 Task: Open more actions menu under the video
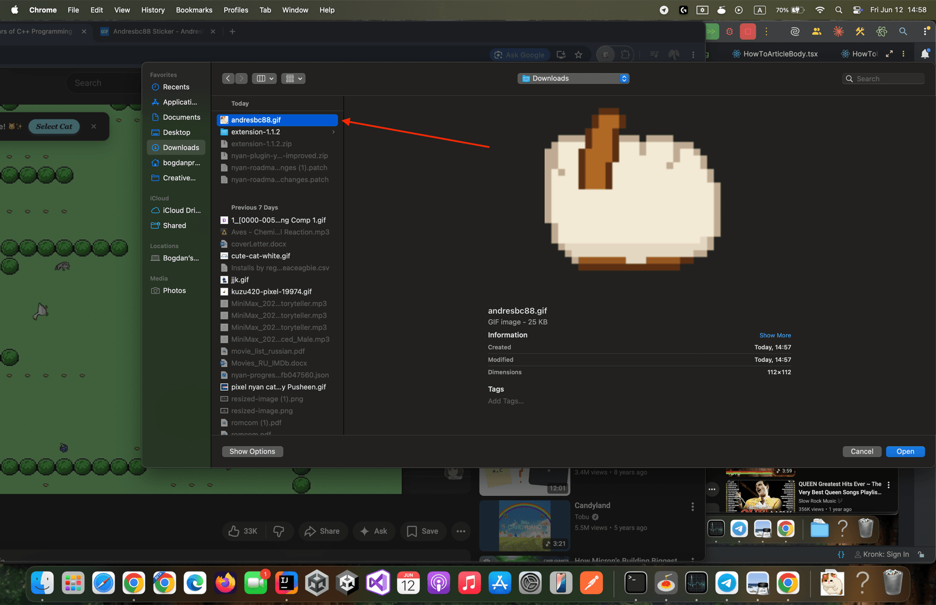[461, 531]
